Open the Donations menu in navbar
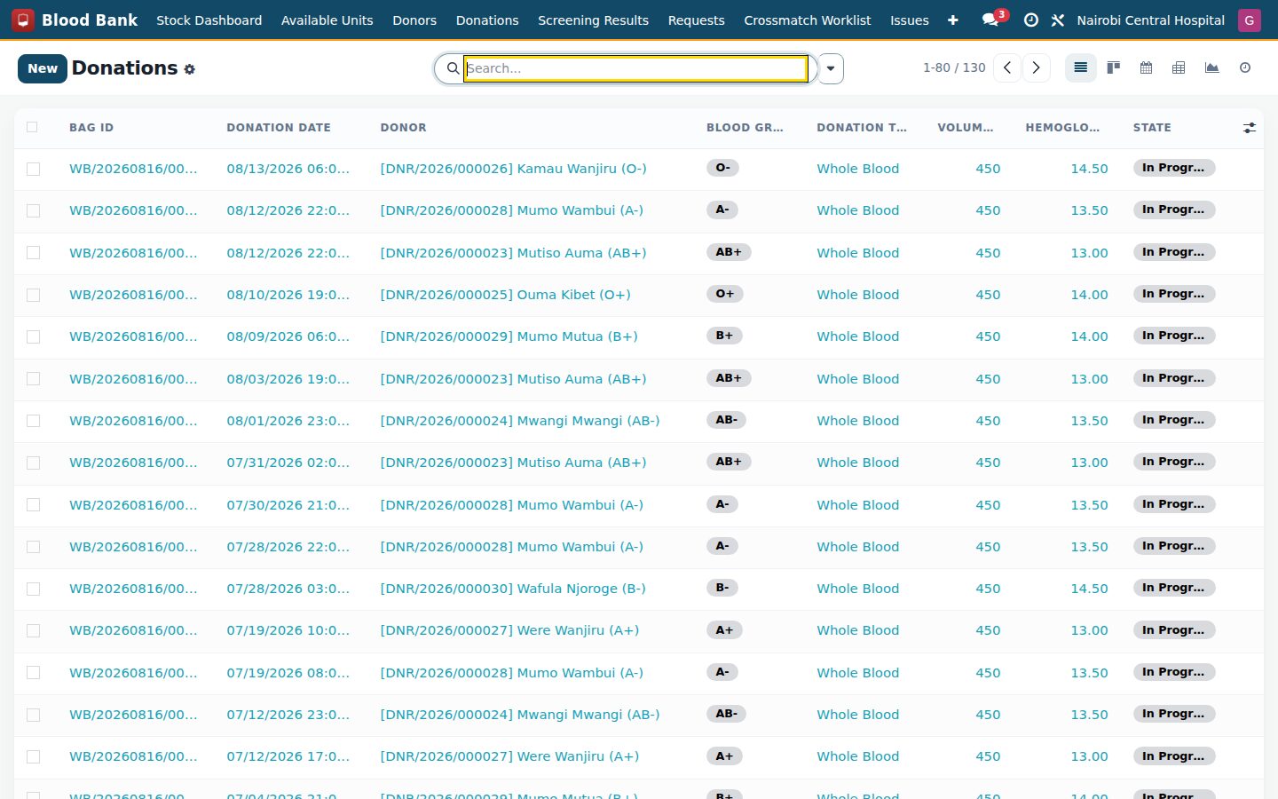Screen dimensions: 1278x799 tap(487, 20)
